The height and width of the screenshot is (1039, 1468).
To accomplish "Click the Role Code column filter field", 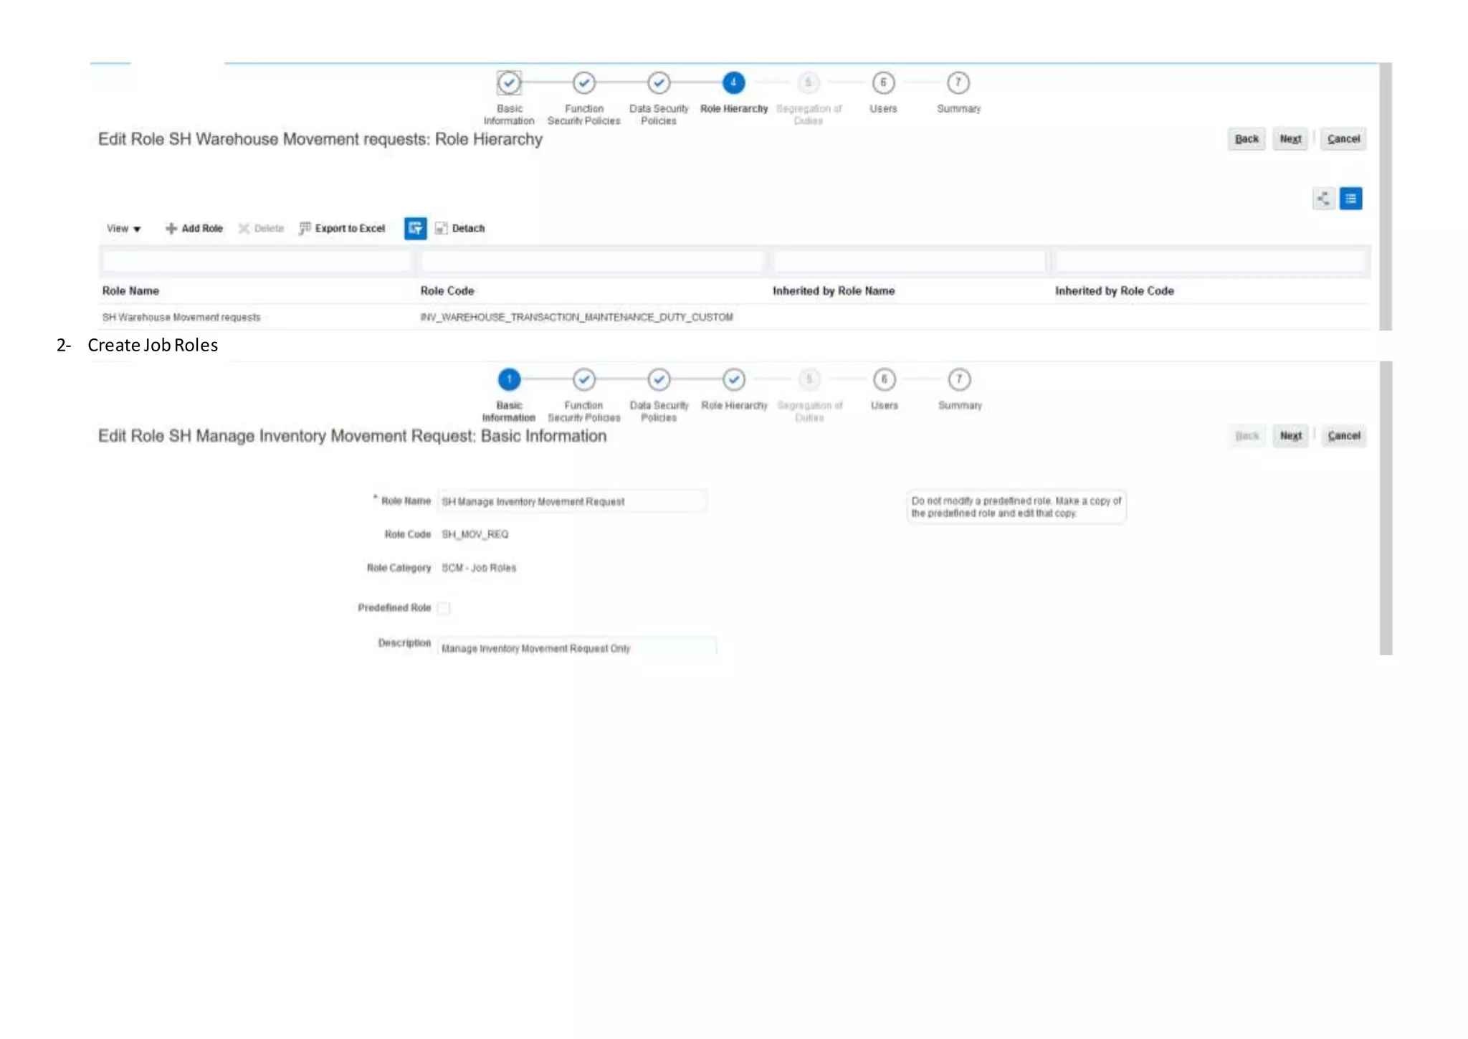I will (x=591, y=262).
